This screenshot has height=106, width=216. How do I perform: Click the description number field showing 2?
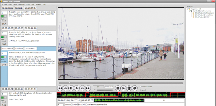point(4,33)
